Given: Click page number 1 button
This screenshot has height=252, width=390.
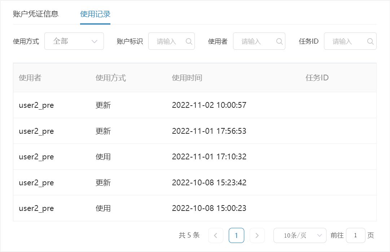Looking at the screenshot, I should pyautogui.click(x=236, y=235).
